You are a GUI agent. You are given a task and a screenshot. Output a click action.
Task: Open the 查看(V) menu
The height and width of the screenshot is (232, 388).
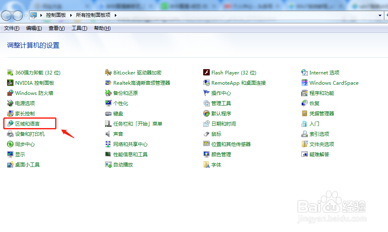pyautogui.click(x=57, y=28)
